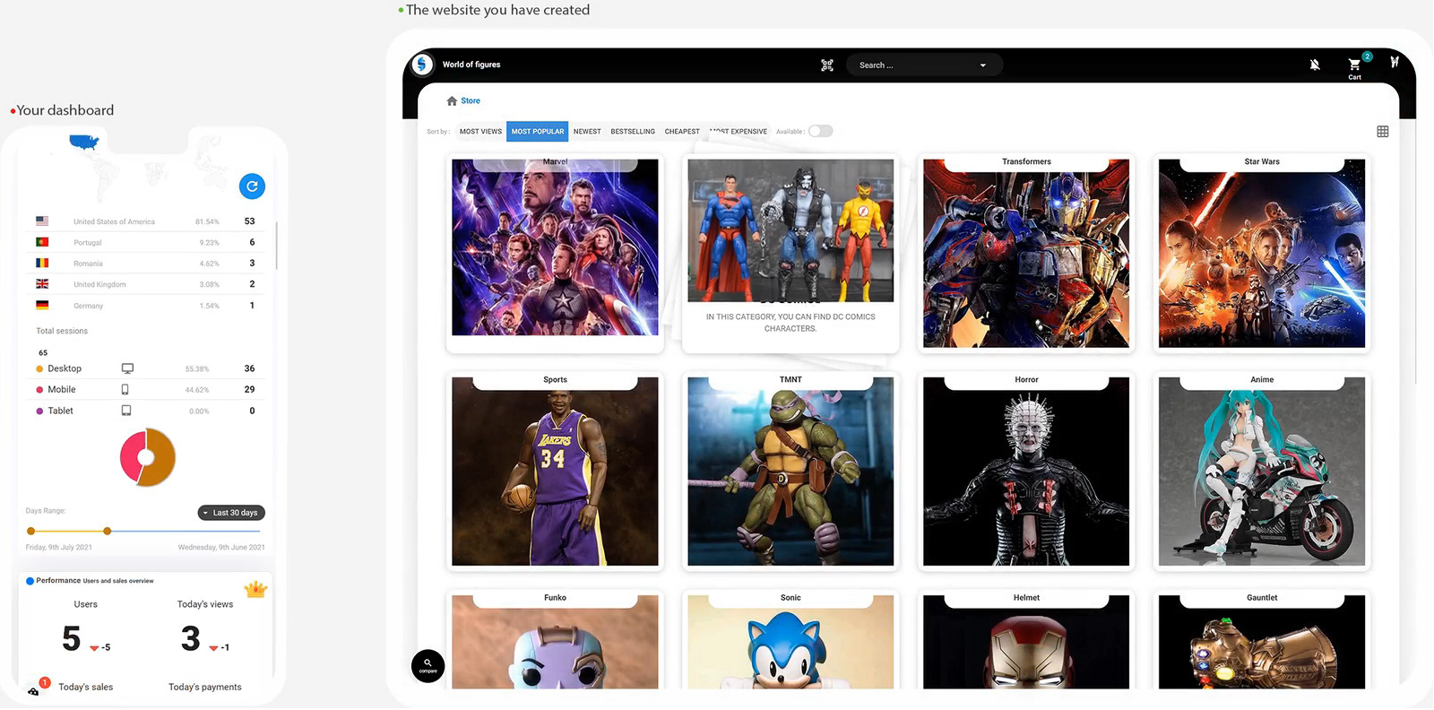Click the muted notifications bell icon
This screenshot has width=1434, height=710.
pyautogui.click(x=1315, y=65)
